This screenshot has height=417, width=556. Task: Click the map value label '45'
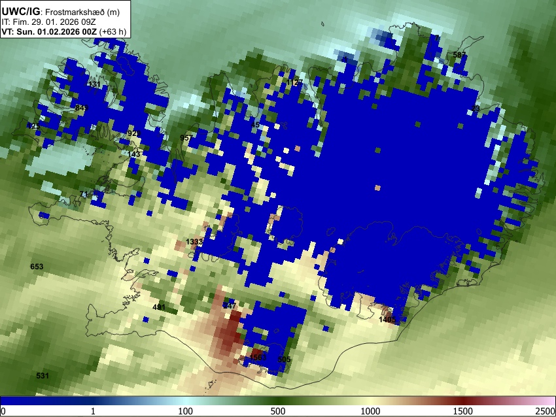tap(255, 125)
